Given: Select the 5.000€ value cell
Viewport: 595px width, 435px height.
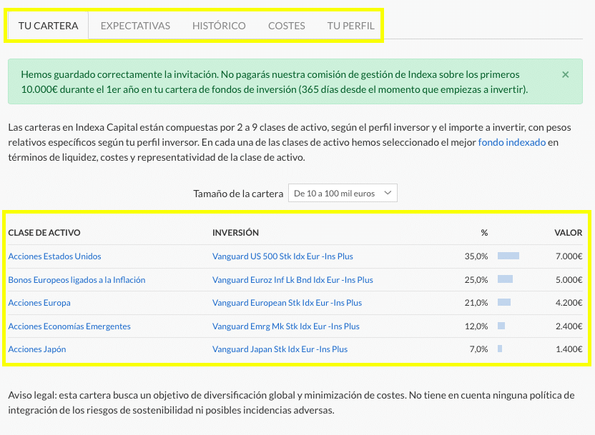Looking at the screenshot, I should 569,280.
